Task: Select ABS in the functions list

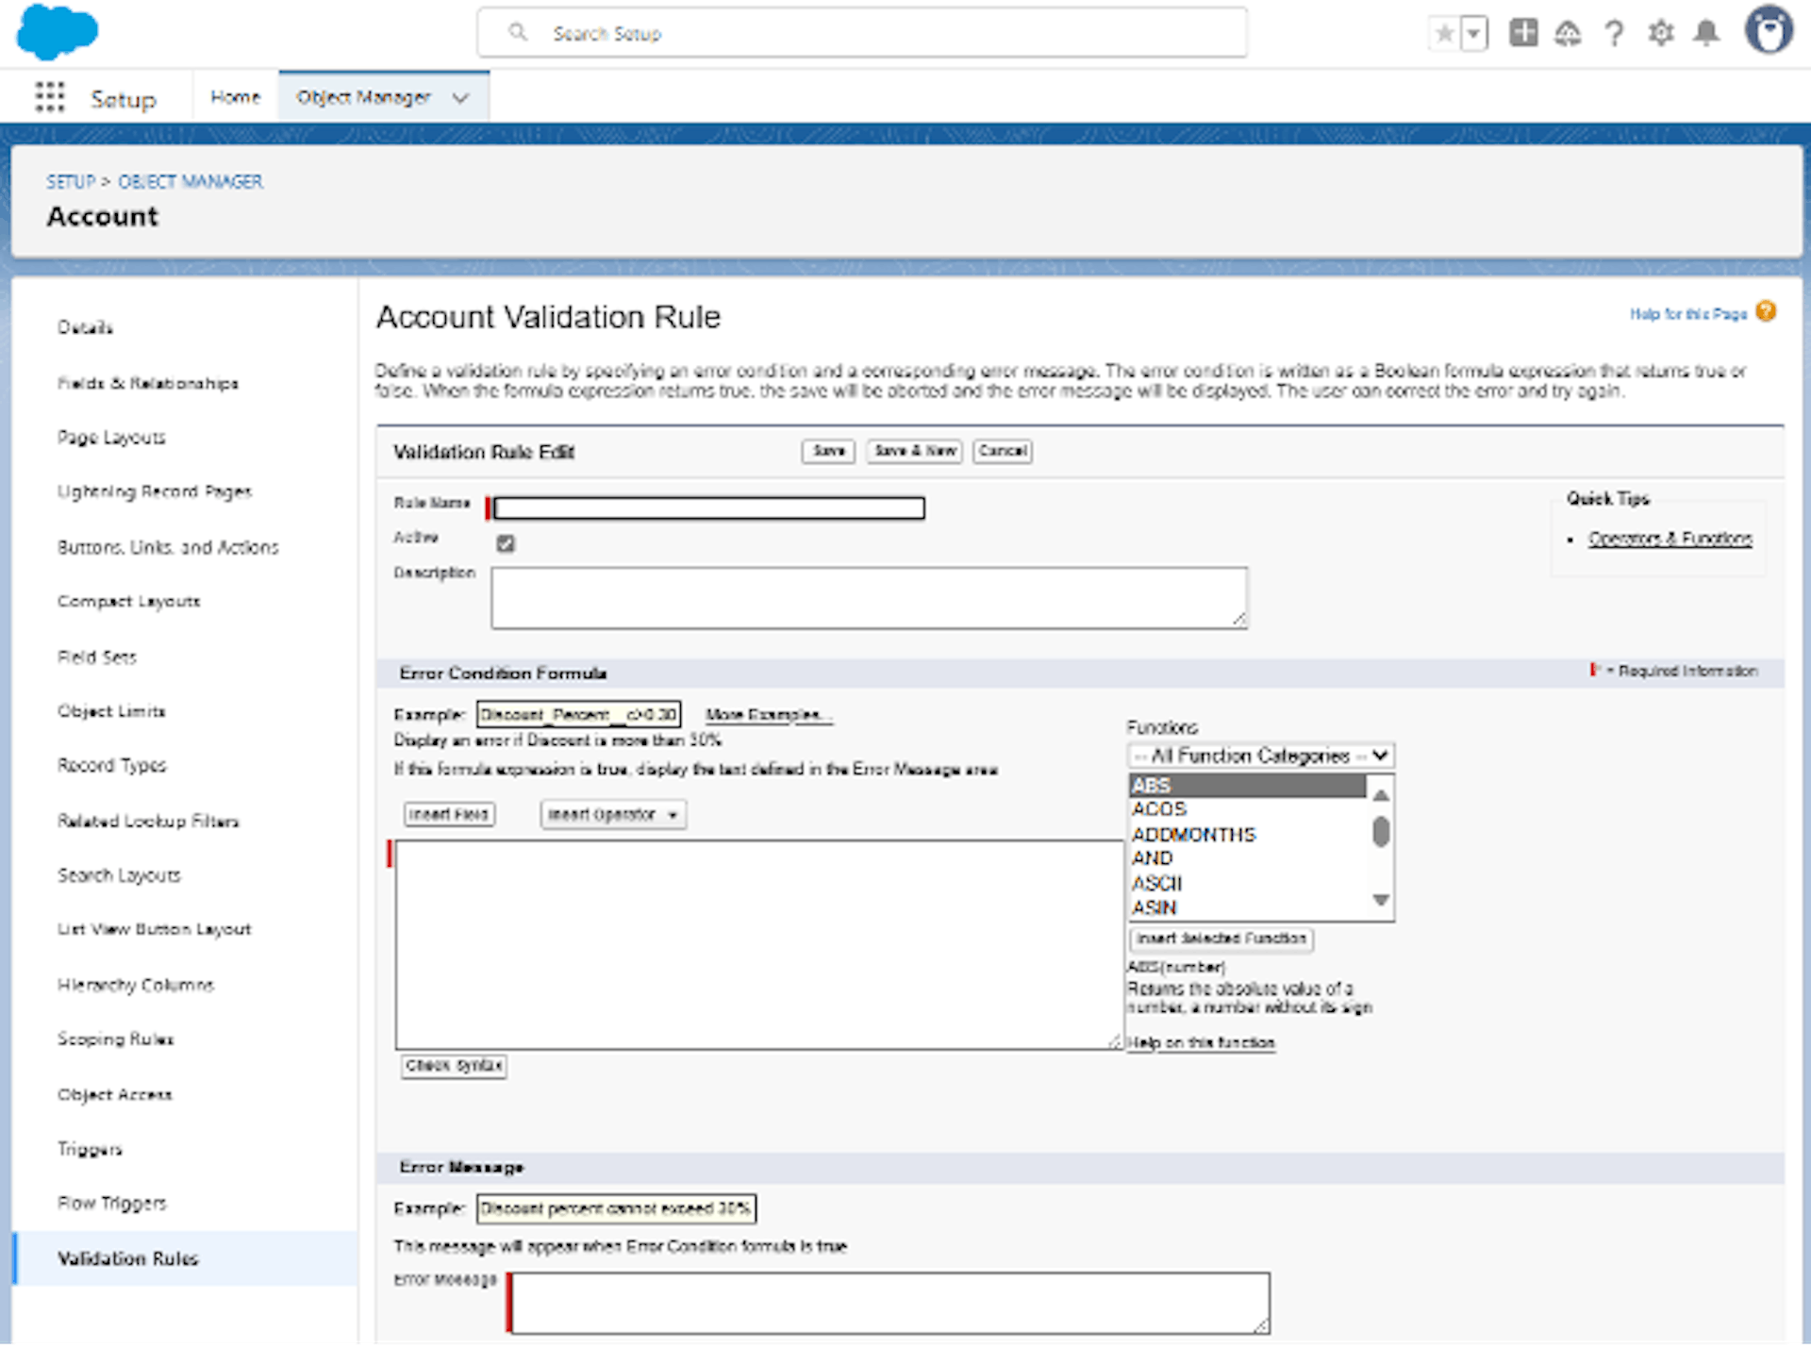Action: (x=1246, y=785)
